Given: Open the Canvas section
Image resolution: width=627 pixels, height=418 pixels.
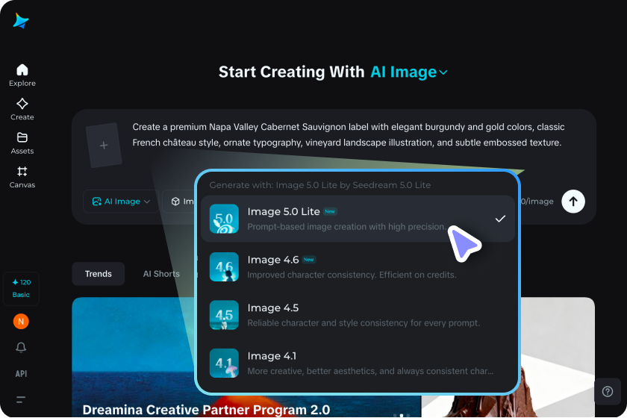Looking at the screenshot, I should pos(22,177).
